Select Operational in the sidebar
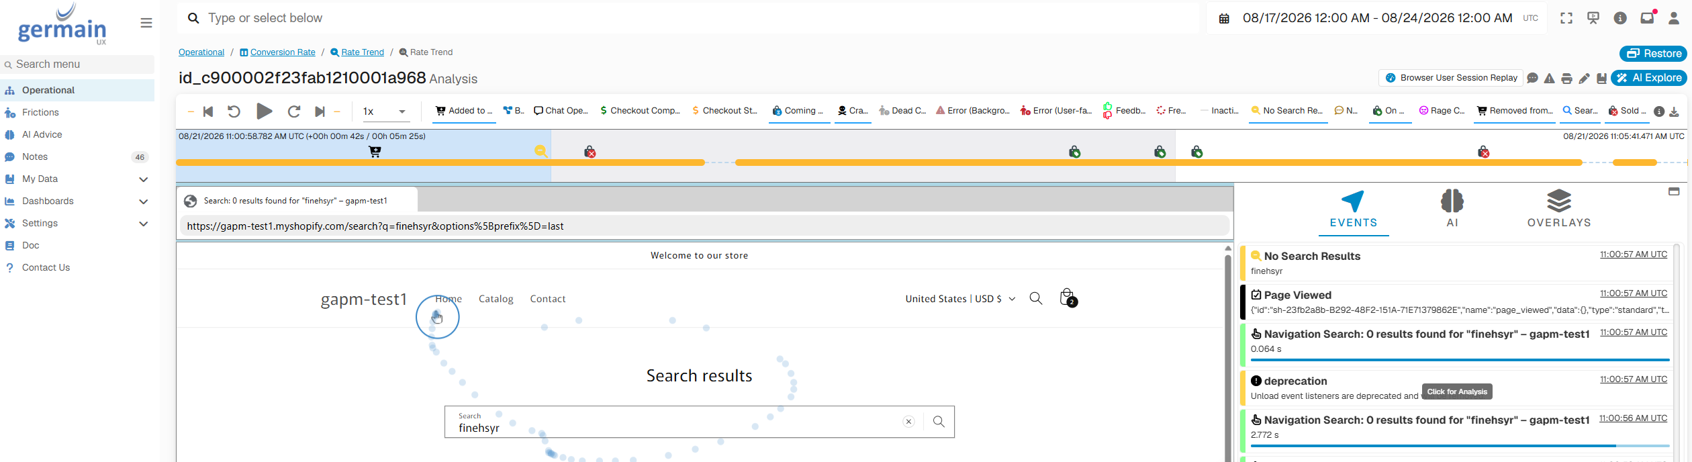 tap(77, 90)
